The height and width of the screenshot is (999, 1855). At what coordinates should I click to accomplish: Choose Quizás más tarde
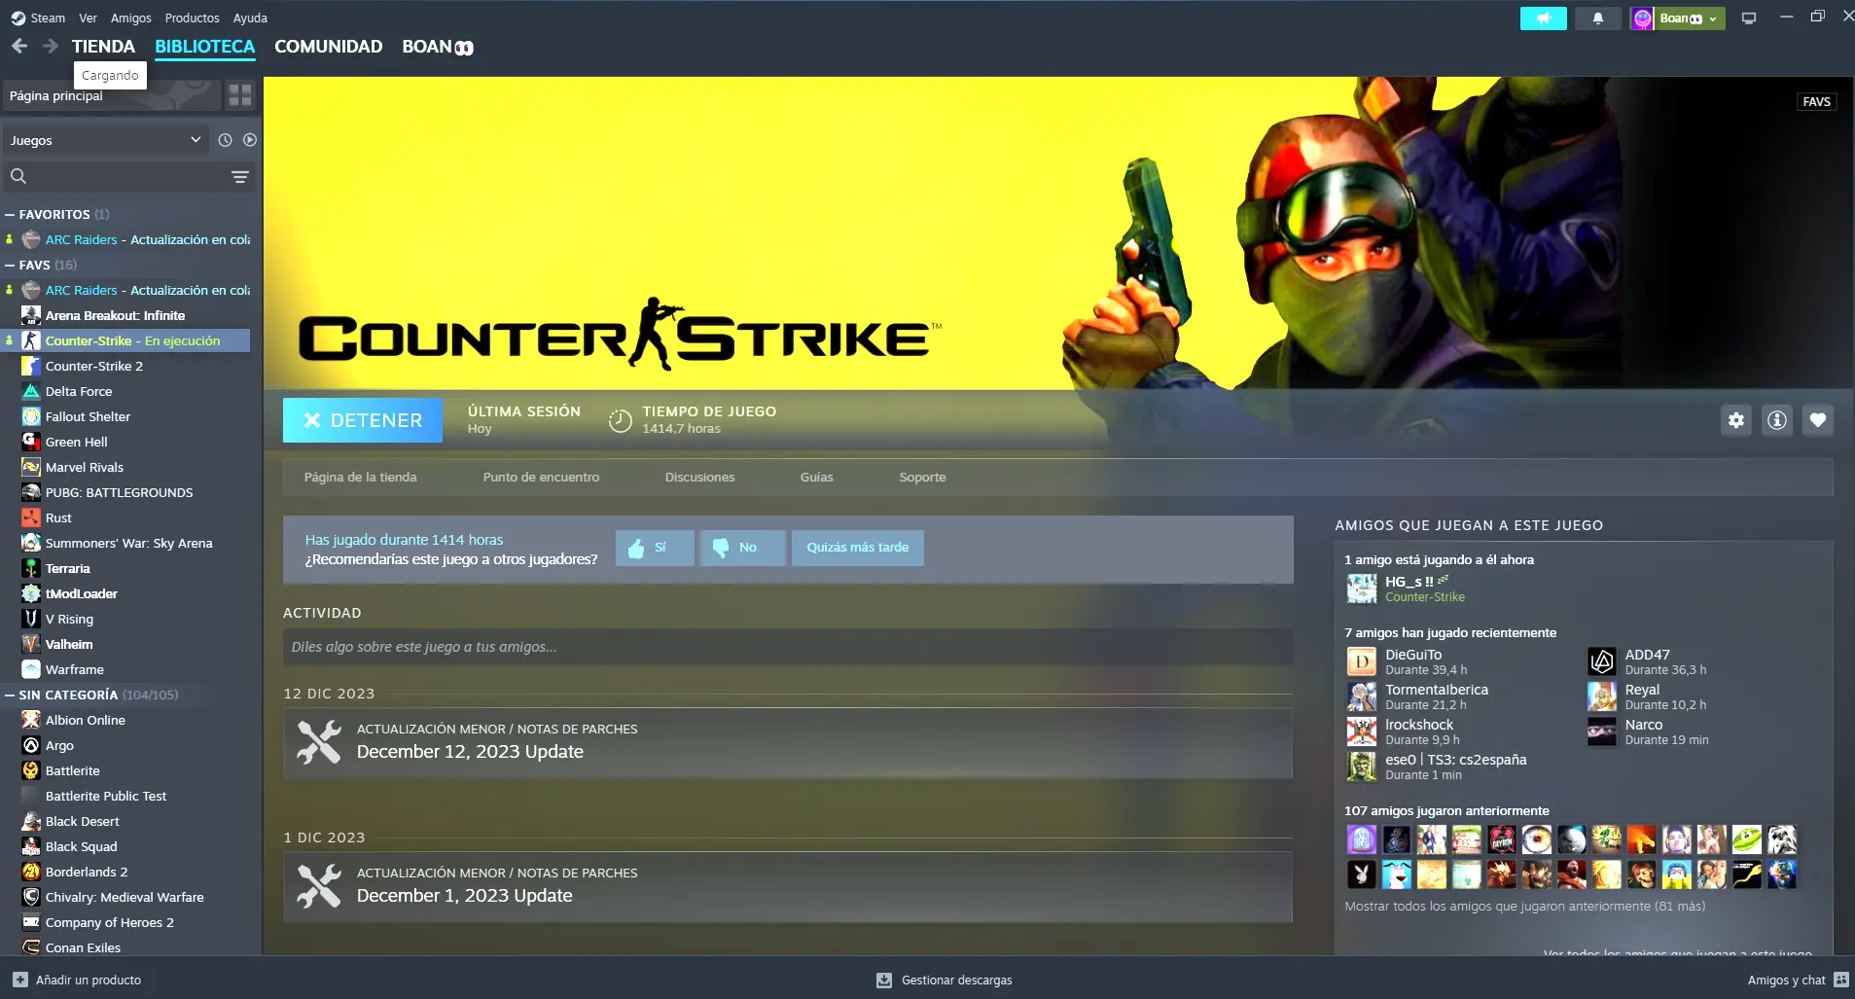[858, 548]
